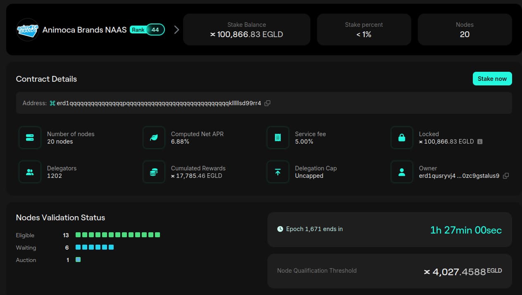The height and width of the screenshot is (295, 522).
Task: Click the Computed Net APR leaf icon
Action: click(x=154, y=138)
